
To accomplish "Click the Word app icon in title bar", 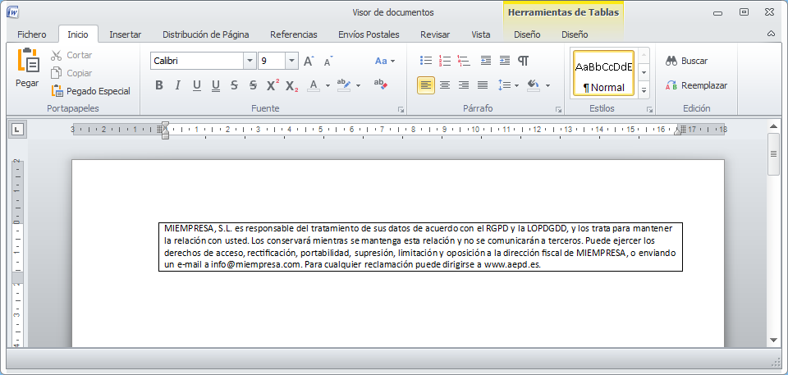I will (14, 12).
